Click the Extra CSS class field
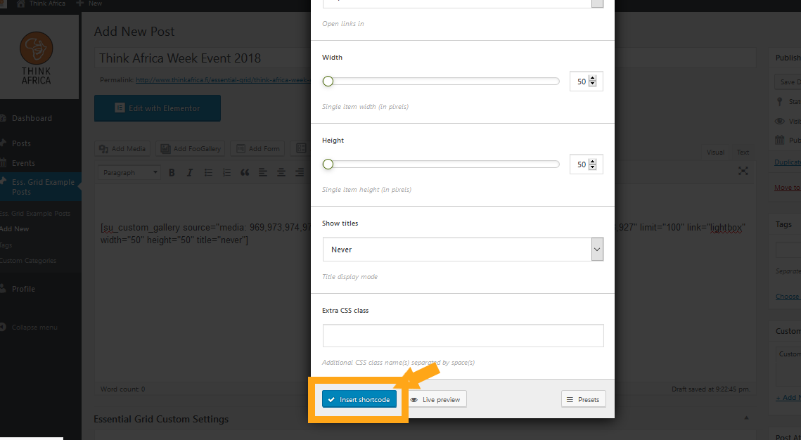 coord(463,335)
